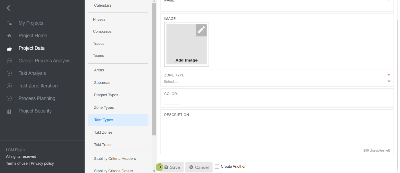The image size is (400, 173).
Task: Click the scrollbar down arrow in the list
Action: tap(154, 171)
